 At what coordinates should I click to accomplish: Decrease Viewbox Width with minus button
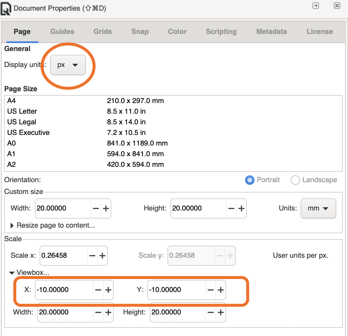pos(98,312)
